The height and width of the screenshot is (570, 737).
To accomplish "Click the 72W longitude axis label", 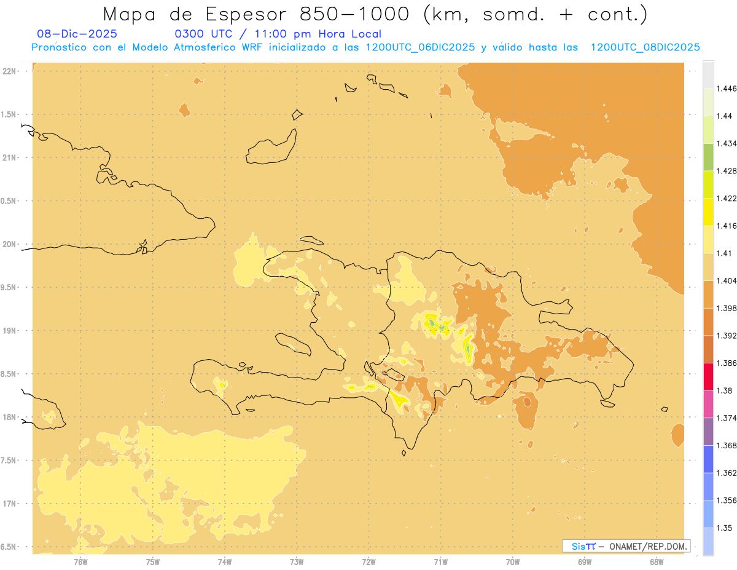I will pyautogui.click(x=368, y=562).
